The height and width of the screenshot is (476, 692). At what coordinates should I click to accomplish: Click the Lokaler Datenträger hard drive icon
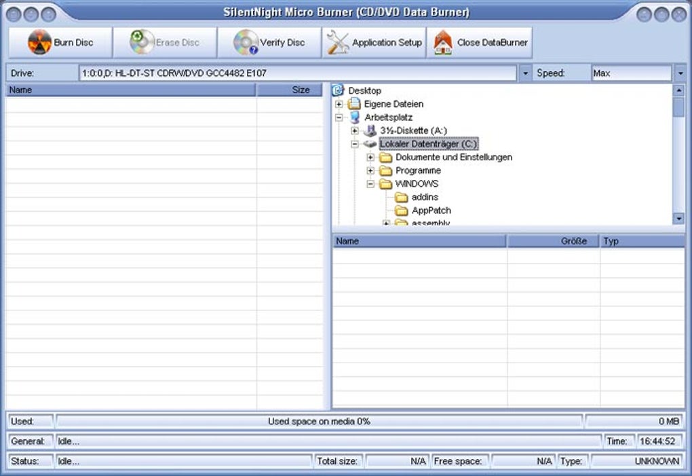point(370,144)
